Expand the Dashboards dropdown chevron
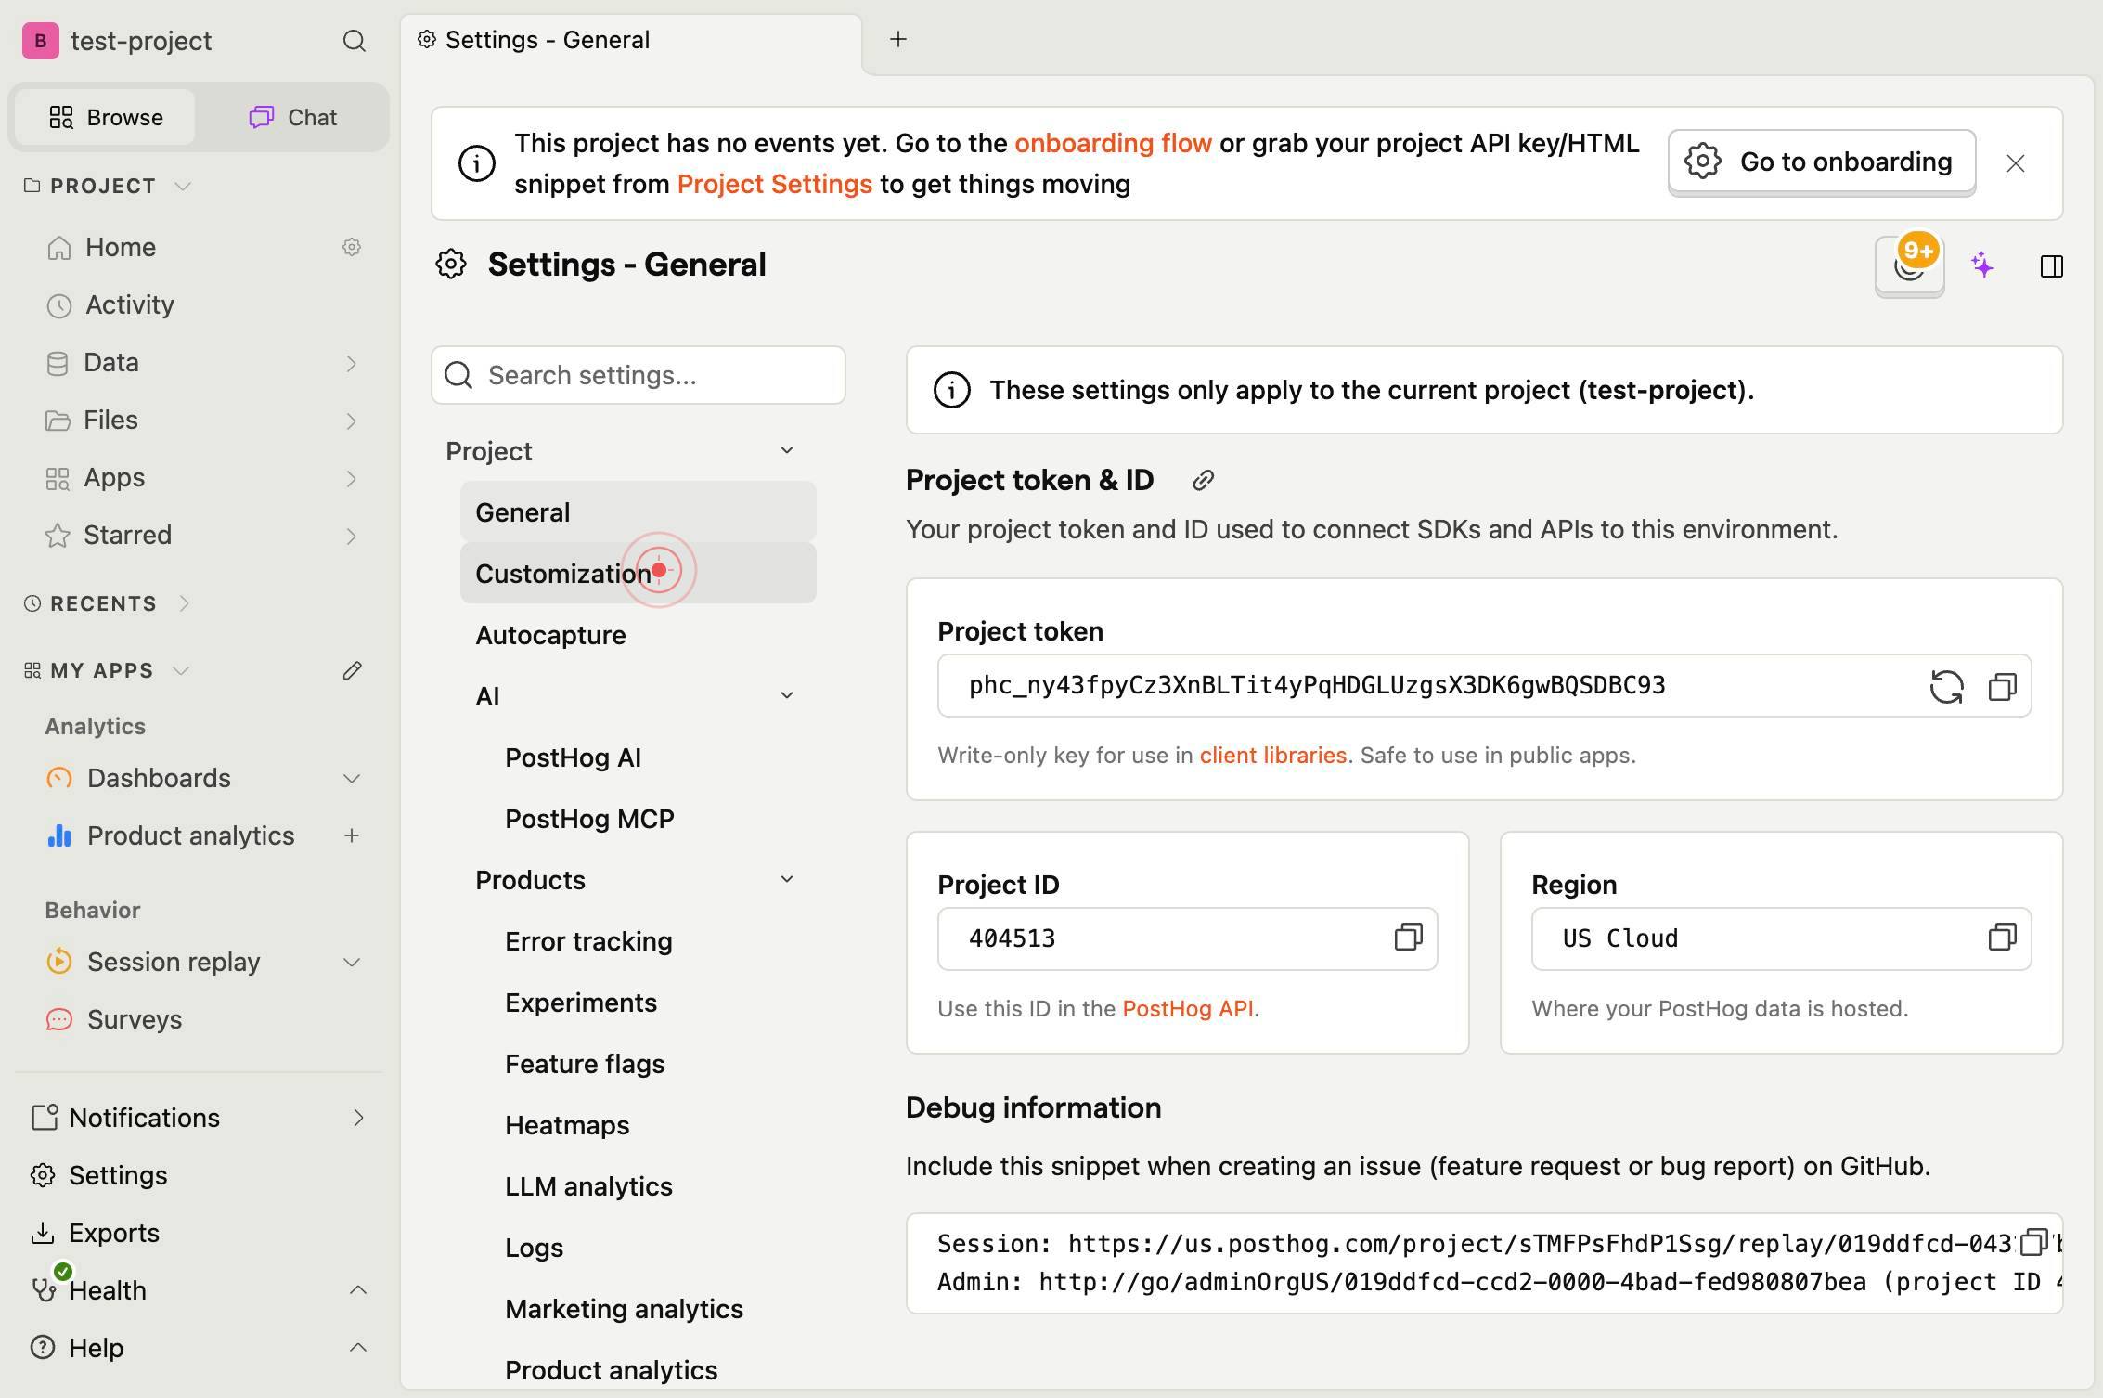Viewport: 2103px width, 1398px height. pyautogui.click(x=352, y=778)
